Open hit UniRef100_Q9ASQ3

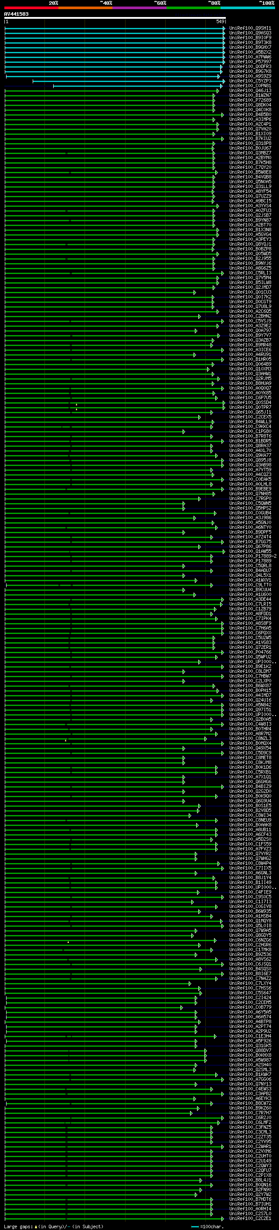click(x=250, y=33)
